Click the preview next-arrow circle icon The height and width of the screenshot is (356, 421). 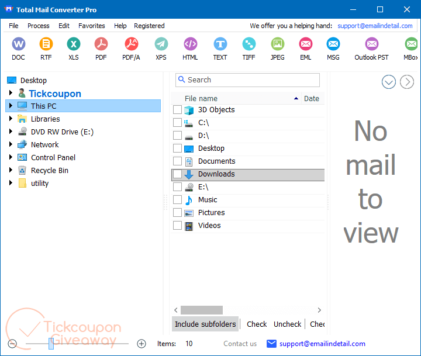[x=407, y=82]
